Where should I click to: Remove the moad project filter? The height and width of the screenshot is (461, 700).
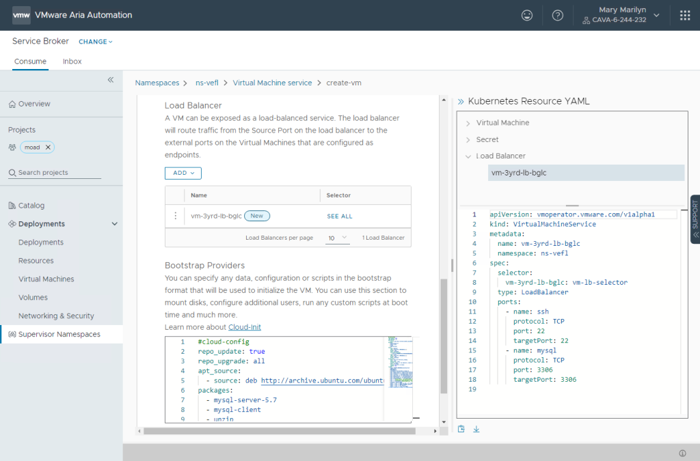tap(48, 147)
